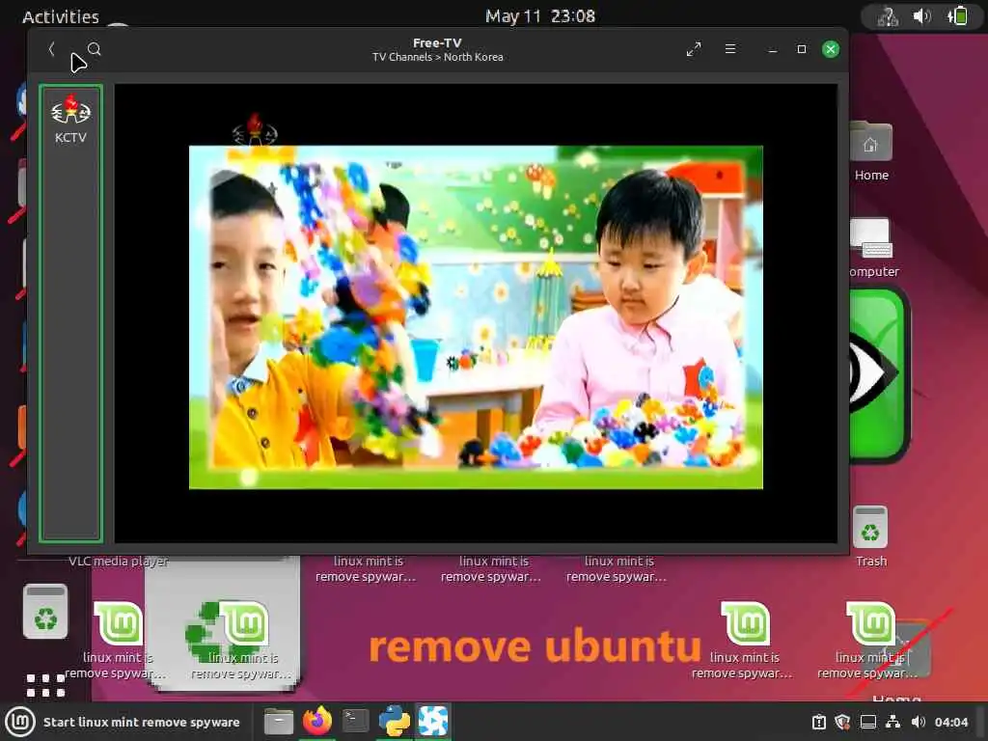The image size is (988, 741).
Task: Go back using Free-TV back arrow
Action: 52,49
